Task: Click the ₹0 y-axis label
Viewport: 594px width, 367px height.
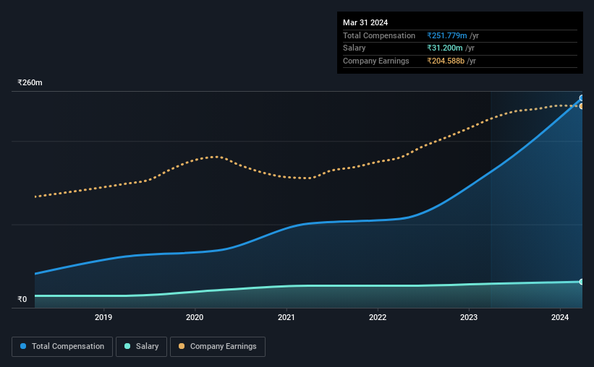Action: pos(22,299)
